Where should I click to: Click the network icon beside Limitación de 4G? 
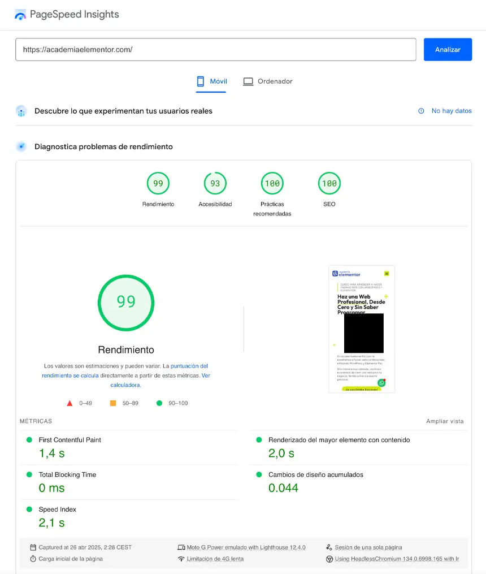(x=181, y=559)
